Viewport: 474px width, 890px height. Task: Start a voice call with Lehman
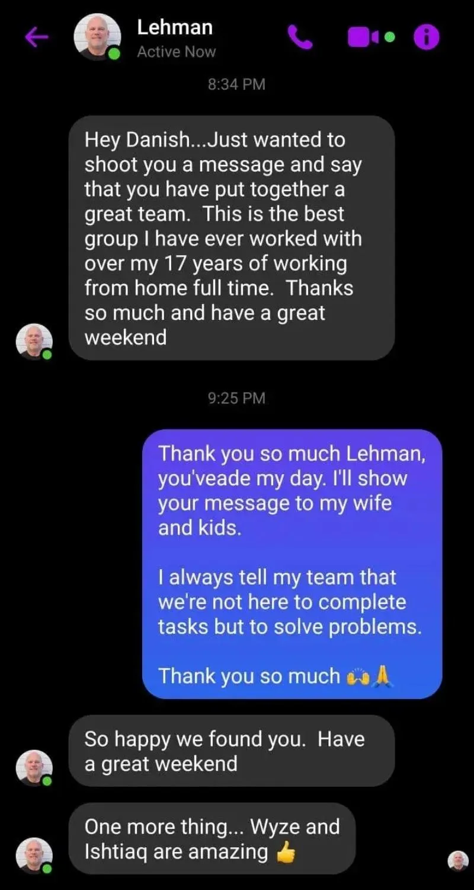[x=300, y=37]
